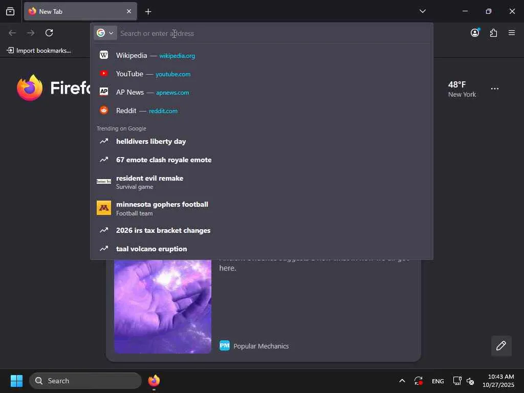Image resolution: width=524 pixels, height=393 pixels.
Task: Select the AP News suggestion
Action: tap(261, 92)
